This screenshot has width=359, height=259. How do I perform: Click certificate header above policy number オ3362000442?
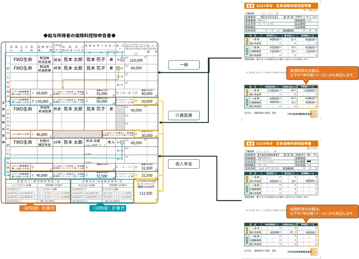(x=281, y=144)
